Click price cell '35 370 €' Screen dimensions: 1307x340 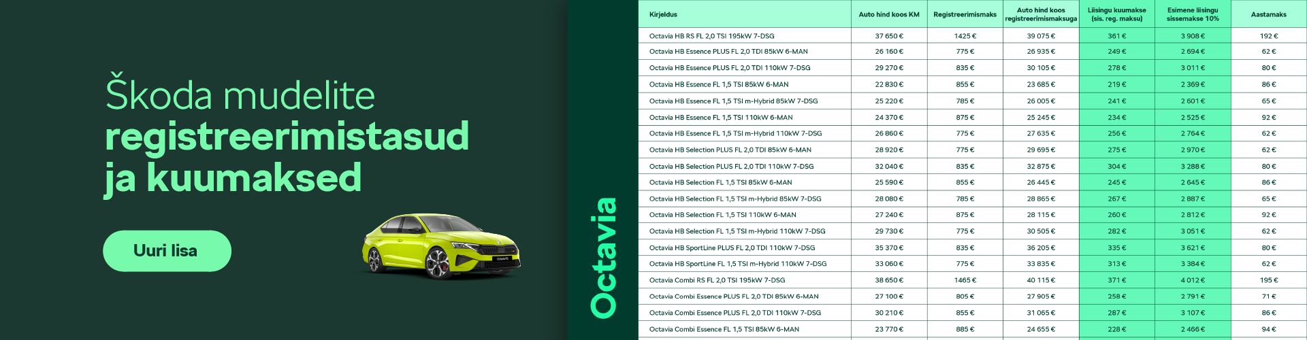coord(889,248)
